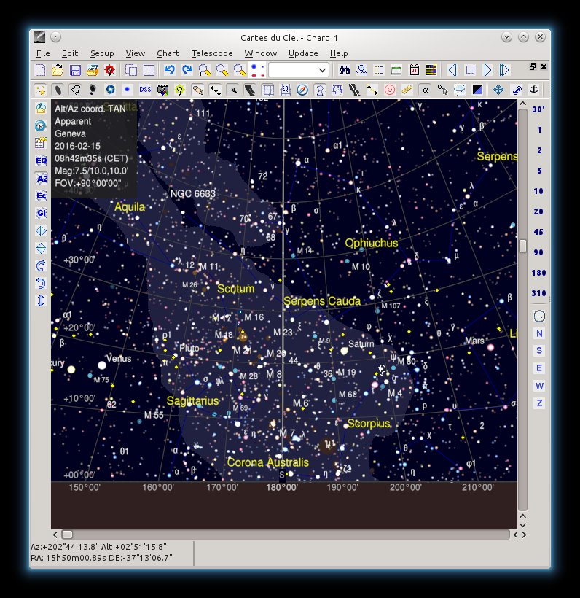The image size is (580, 598).
Task: Open the Chart menu
Action: (x=168, y=53)
